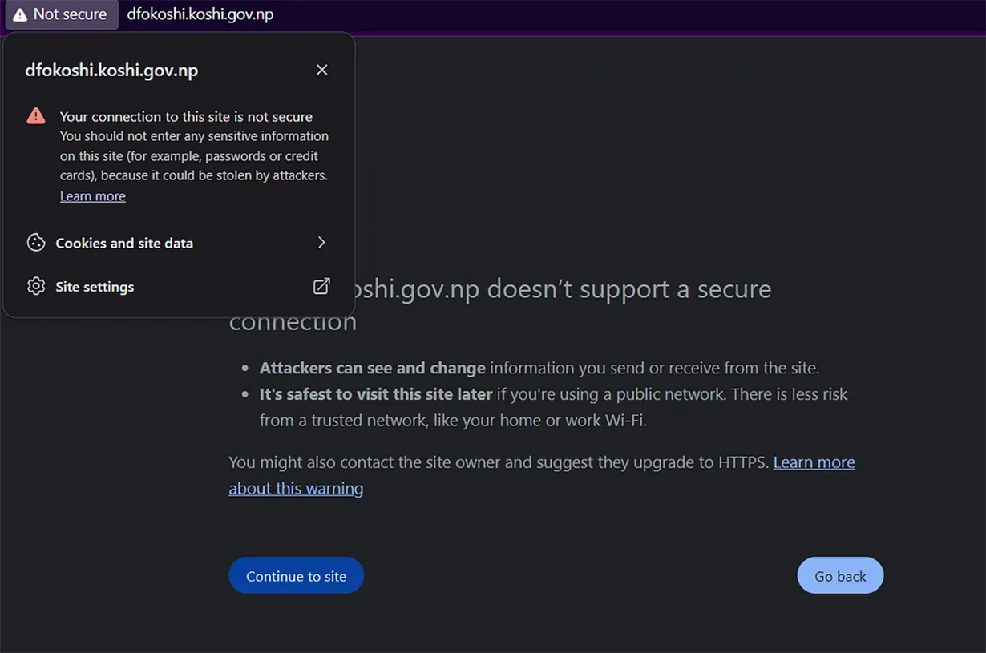This screenshot has width=986, height=653.
Task: Open Cookies and site data
Action: pos(179,243)
